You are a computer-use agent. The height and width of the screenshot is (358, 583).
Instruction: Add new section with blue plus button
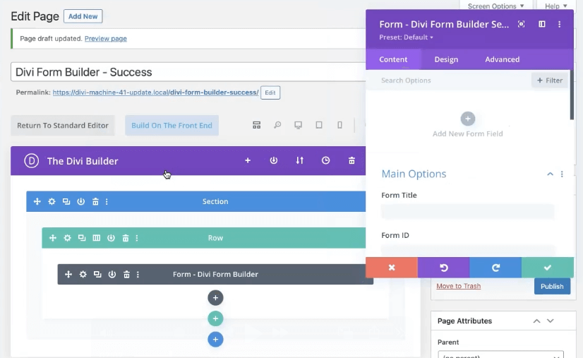pyautogui.click(x=215, y=340)
